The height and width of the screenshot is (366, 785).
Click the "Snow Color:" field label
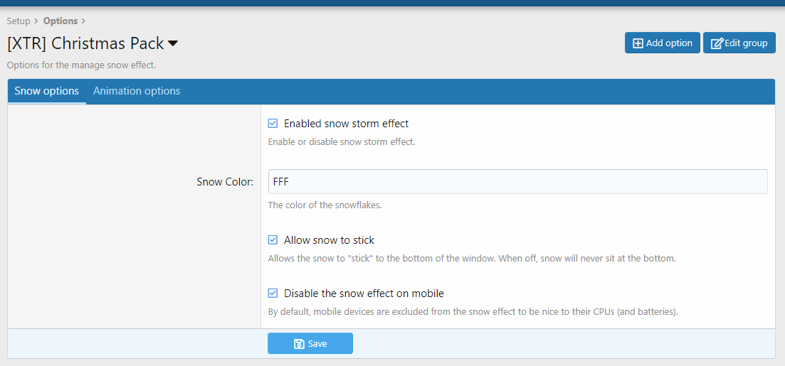[x=225, y=182]
